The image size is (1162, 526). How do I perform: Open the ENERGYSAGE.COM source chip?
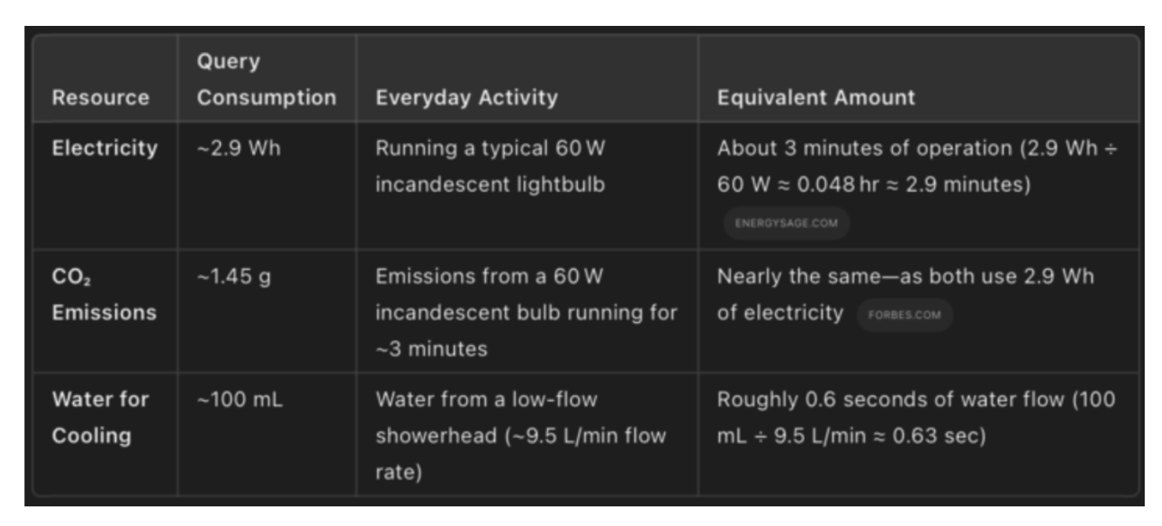(x=786, y=223)
